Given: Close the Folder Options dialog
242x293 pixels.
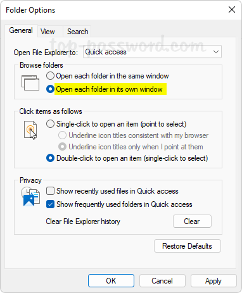Looking at the screenshot, I should pyautogui.click(x=232, y=9).
